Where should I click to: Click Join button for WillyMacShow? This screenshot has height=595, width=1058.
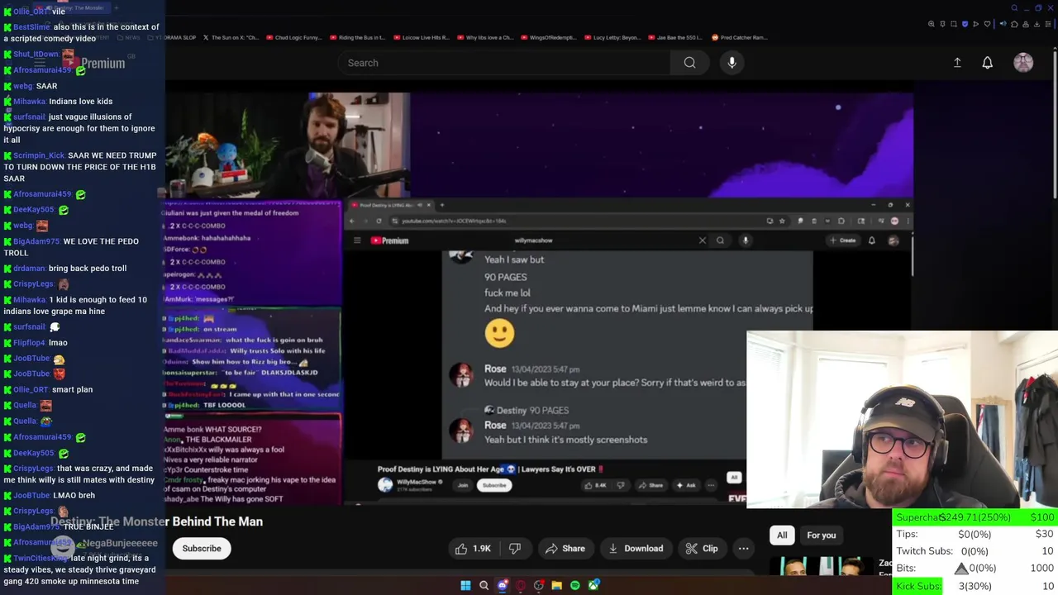click(463, 485)
